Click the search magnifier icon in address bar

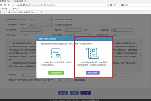point(108,5)
